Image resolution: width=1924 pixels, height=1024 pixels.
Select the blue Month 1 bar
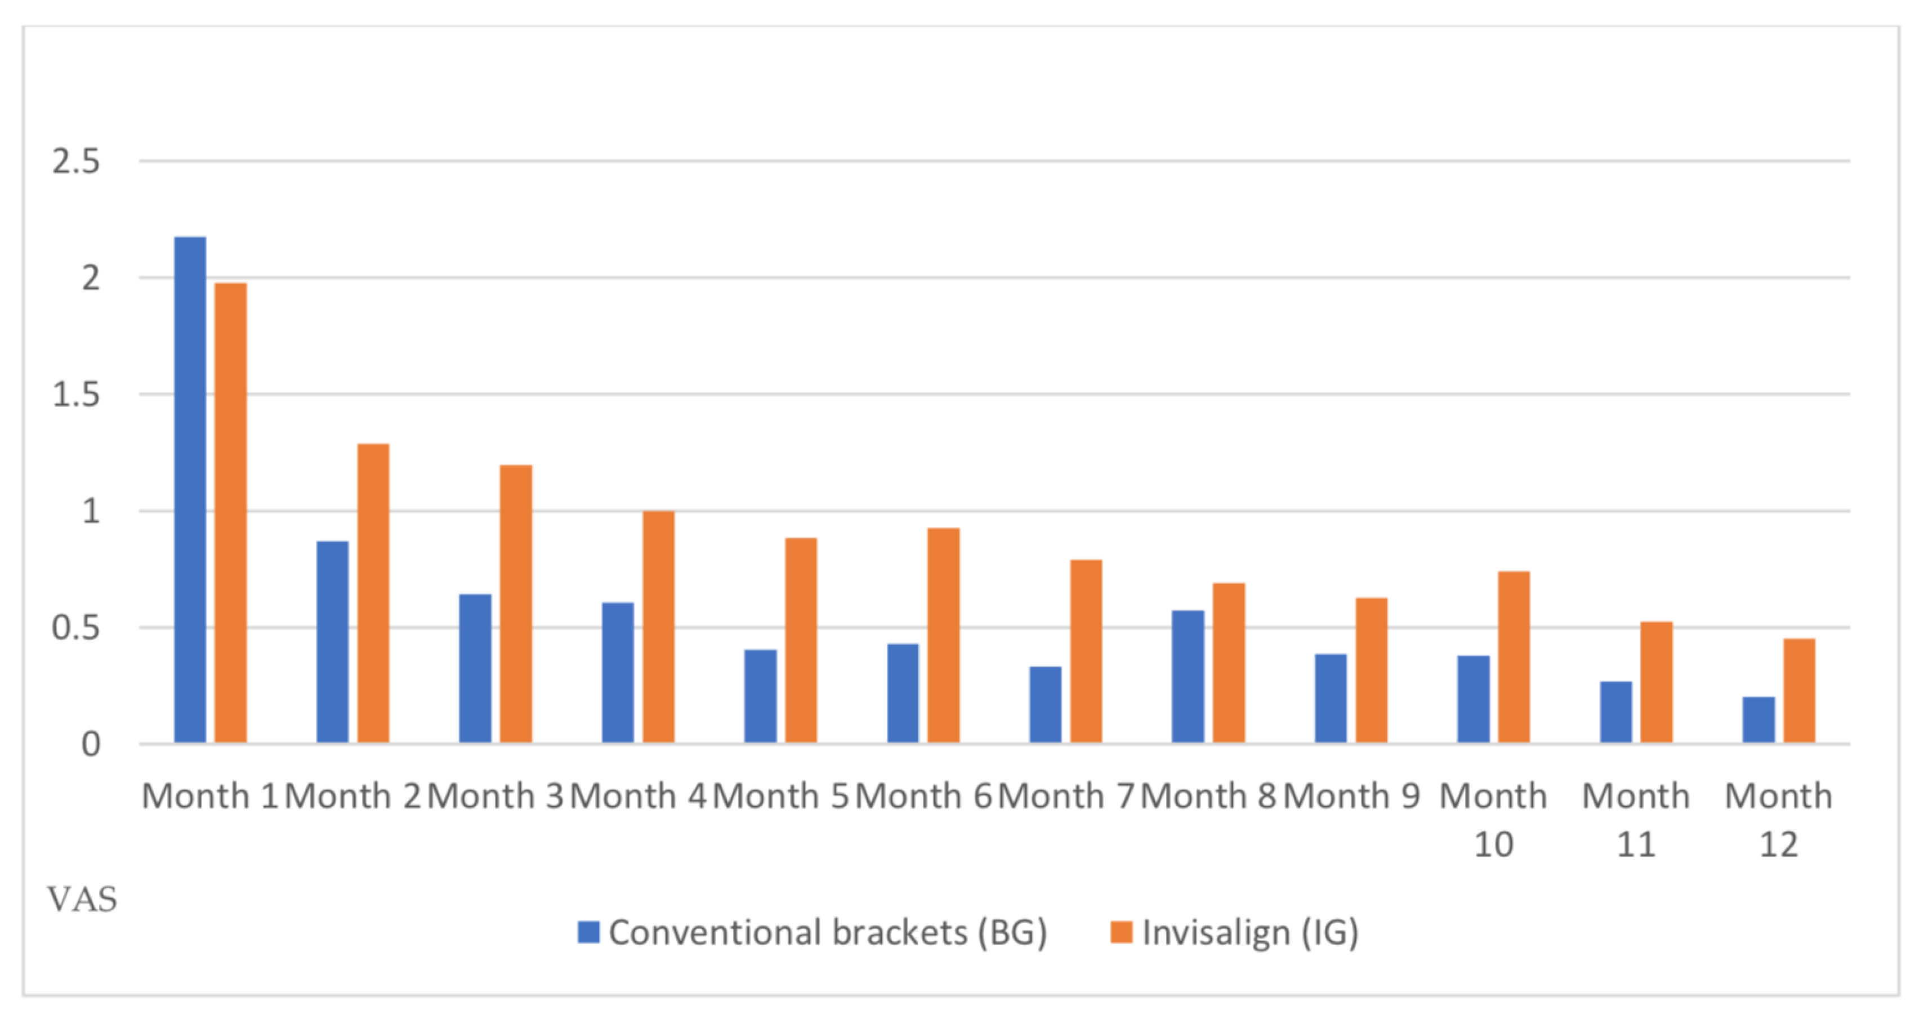tap(190, 489)
